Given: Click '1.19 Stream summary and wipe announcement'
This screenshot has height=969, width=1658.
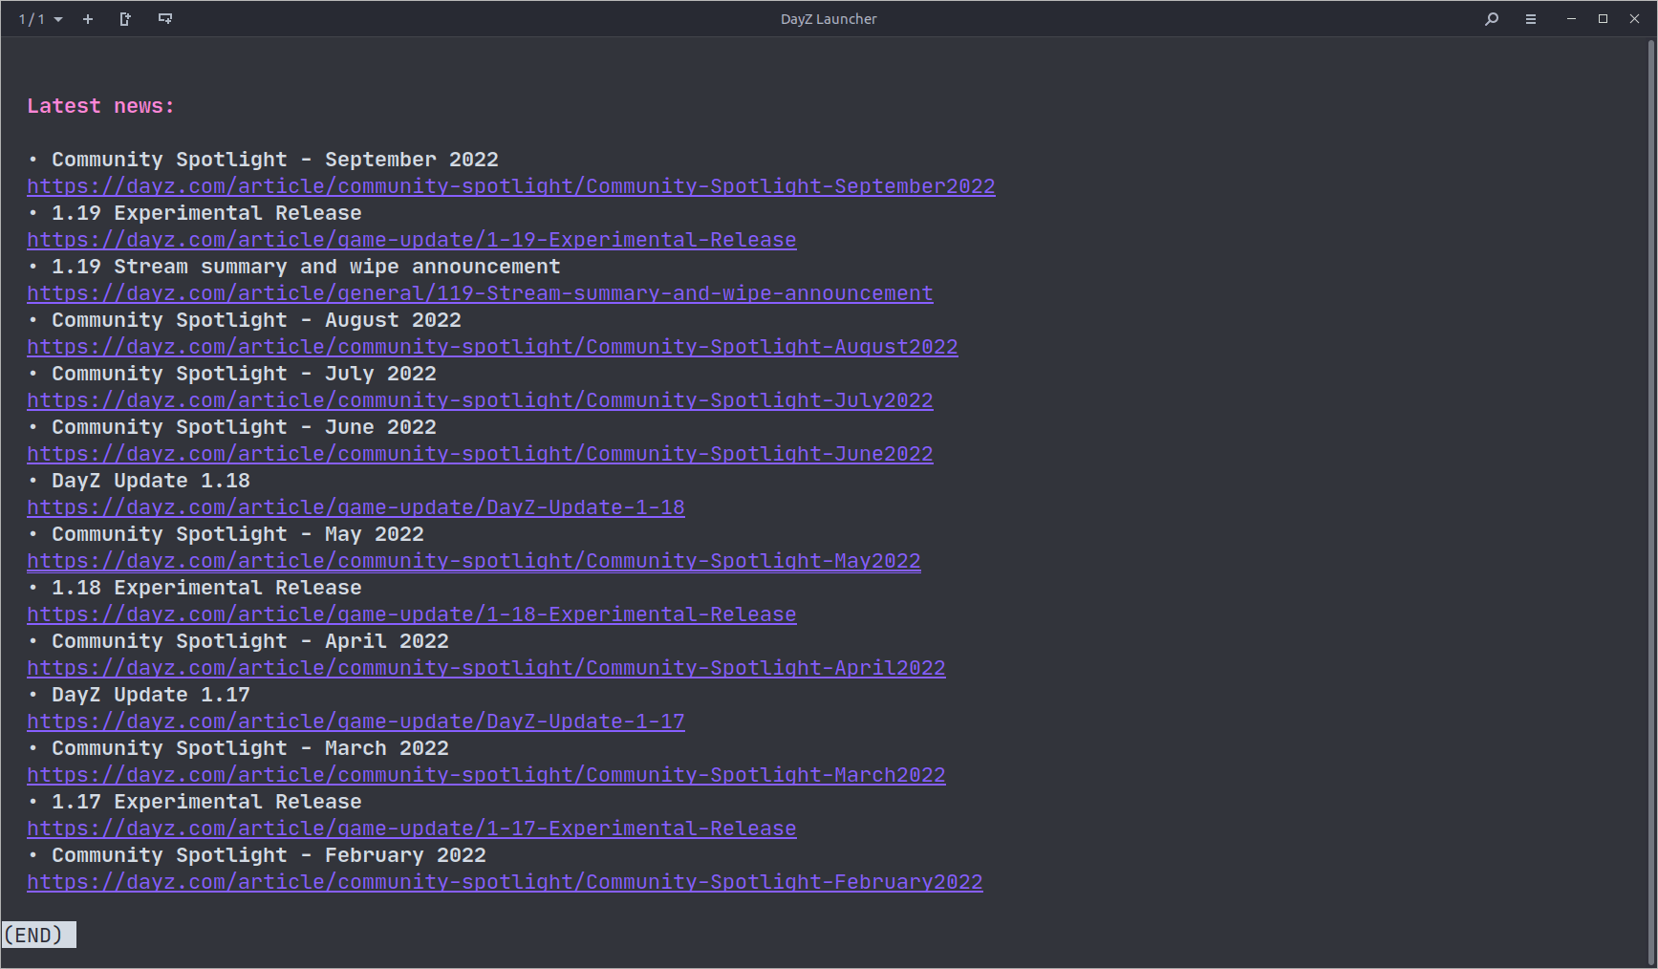Looking at the screenshot, I should point(306,267).
